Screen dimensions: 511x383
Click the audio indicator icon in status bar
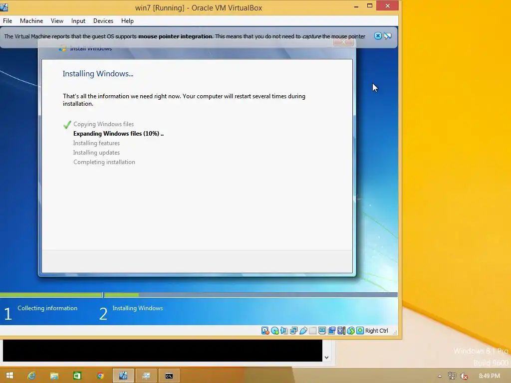pyautogui.click(x=284, y=331)
